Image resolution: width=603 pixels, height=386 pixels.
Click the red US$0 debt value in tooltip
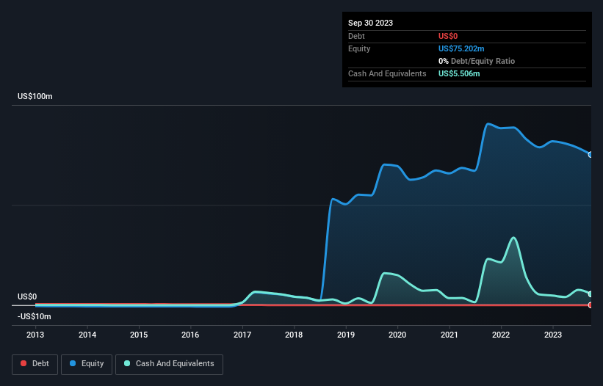click(448, 36)
